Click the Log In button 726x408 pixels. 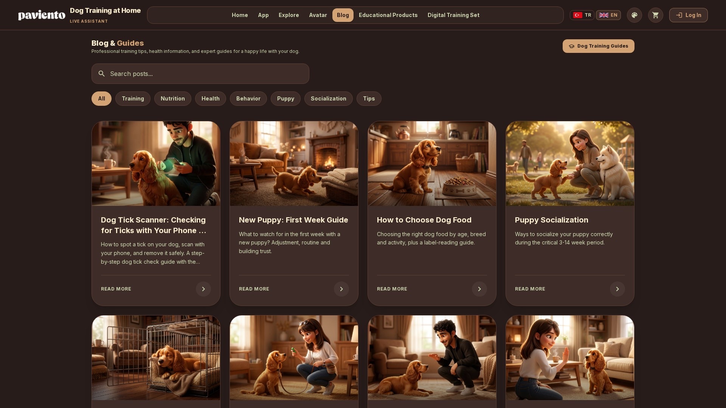click(689, 15)
